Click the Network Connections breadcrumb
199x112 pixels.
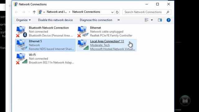[x=86, y=12]
